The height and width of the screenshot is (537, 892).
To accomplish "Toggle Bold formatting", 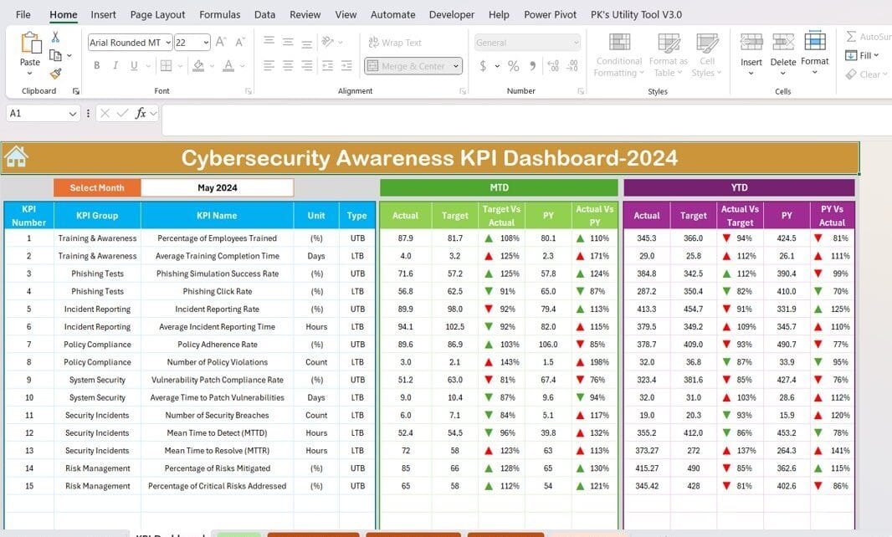I will click(x=97, y=66).
